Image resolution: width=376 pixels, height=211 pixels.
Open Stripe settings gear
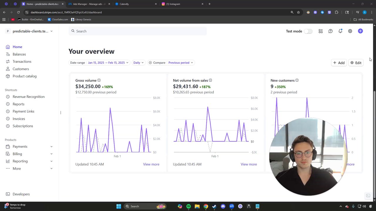[x=350, y=31]
